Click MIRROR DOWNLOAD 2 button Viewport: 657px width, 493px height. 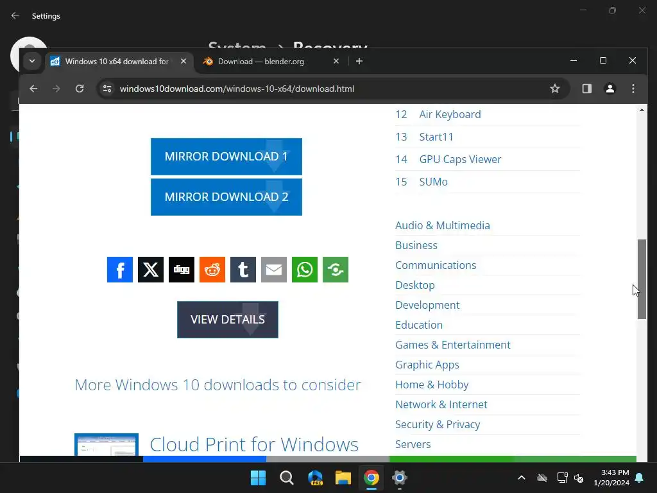click(226, 197)
